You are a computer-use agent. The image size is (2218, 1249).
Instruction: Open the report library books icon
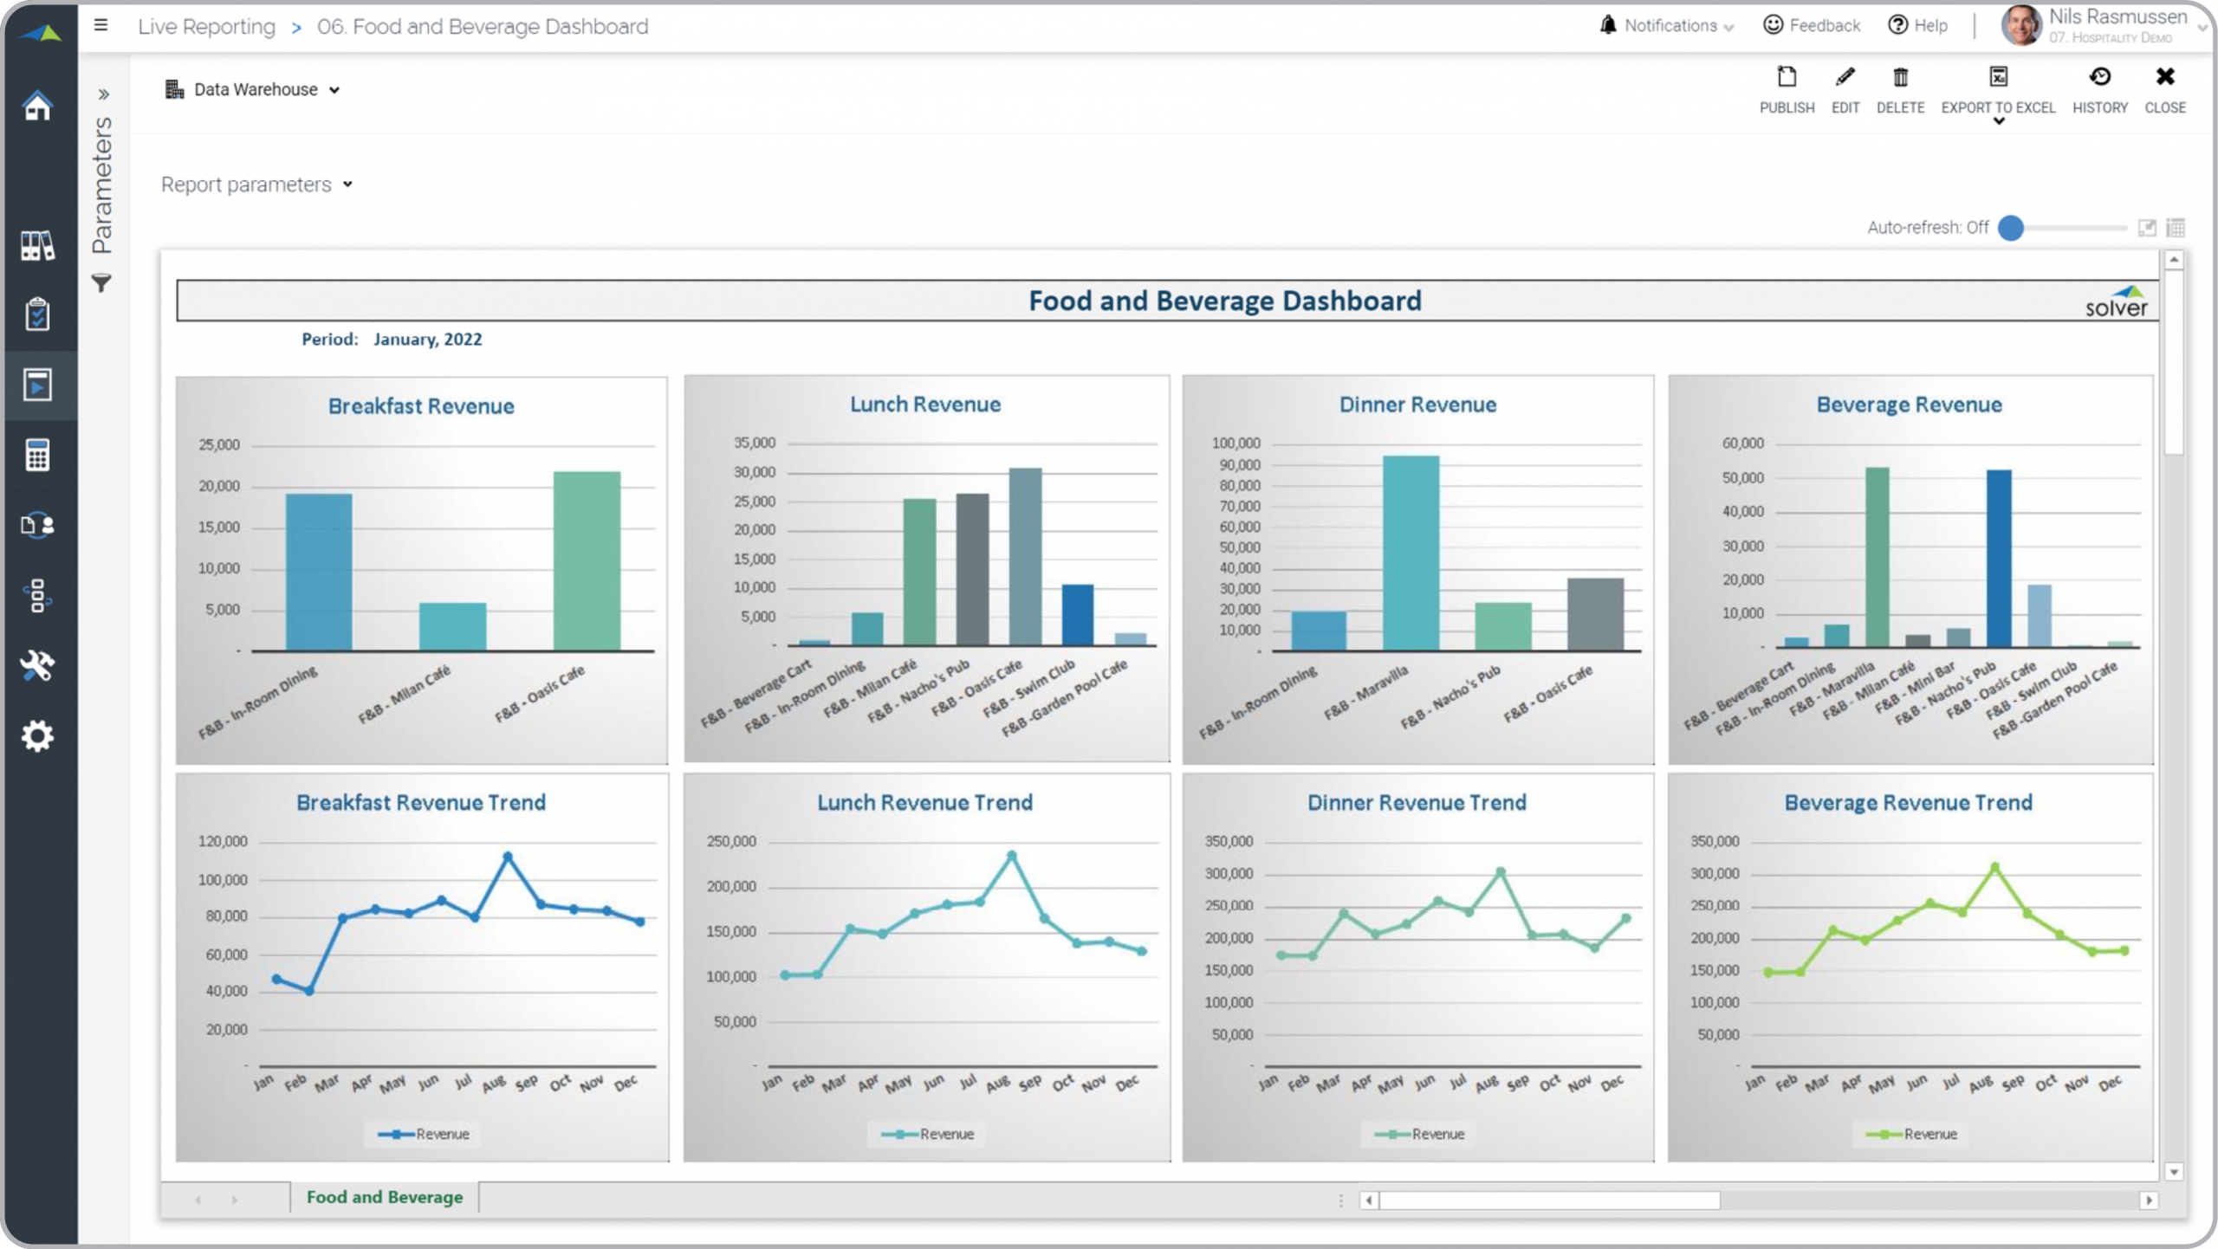click(37, 246)
